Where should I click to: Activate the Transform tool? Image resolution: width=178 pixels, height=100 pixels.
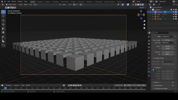coord(3,32)
